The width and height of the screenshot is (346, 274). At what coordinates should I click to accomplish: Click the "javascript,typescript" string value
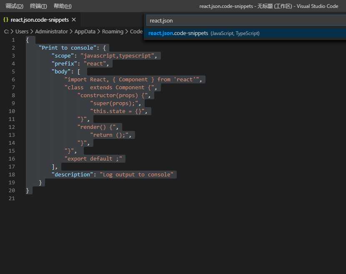tap(117, 55)
